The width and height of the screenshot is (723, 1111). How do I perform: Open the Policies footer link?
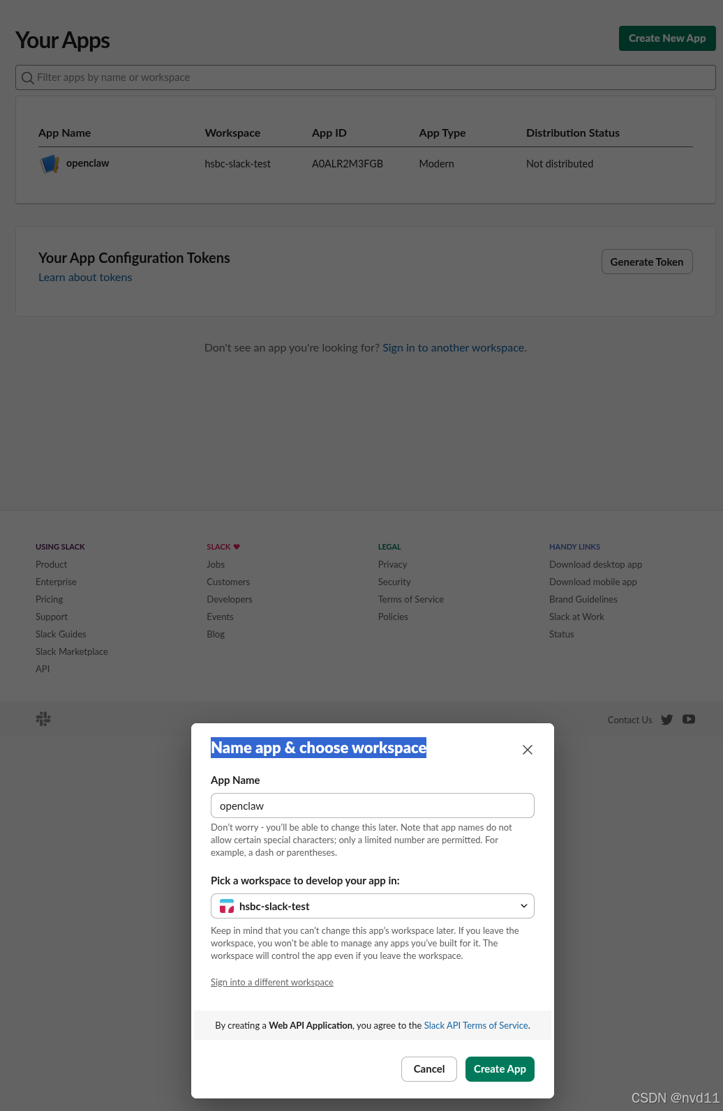click(x=393, y=617)
